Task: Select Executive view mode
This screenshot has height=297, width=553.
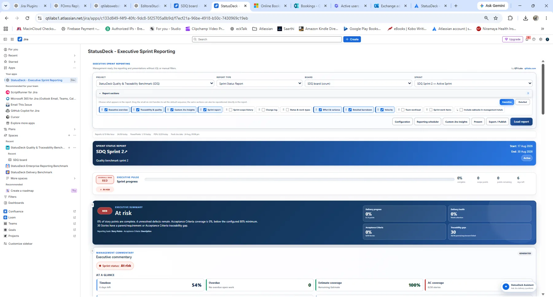Action: click(x=507, y=102)
